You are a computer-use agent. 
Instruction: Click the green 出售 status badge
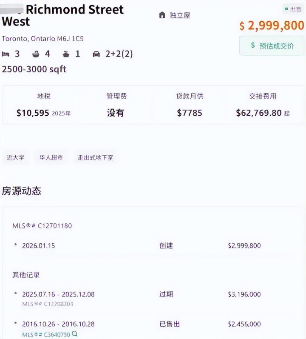tap(292, 9)
